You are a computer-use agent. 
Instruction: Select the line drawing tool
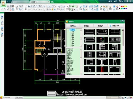pos(26,7)
